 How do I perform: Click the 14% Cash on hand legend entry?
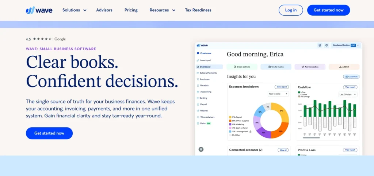[238, 128]
